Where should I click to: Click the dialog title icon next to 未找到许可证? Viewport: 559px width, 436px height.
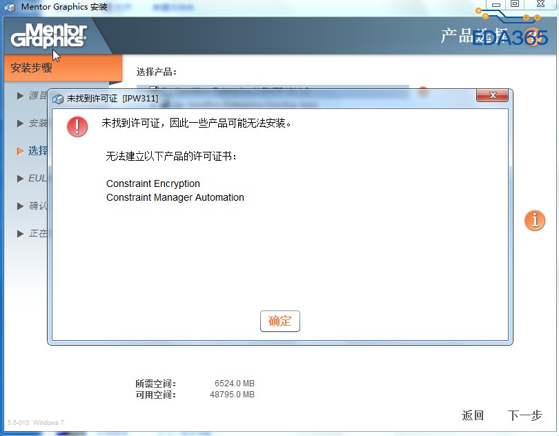click(58, 99)
